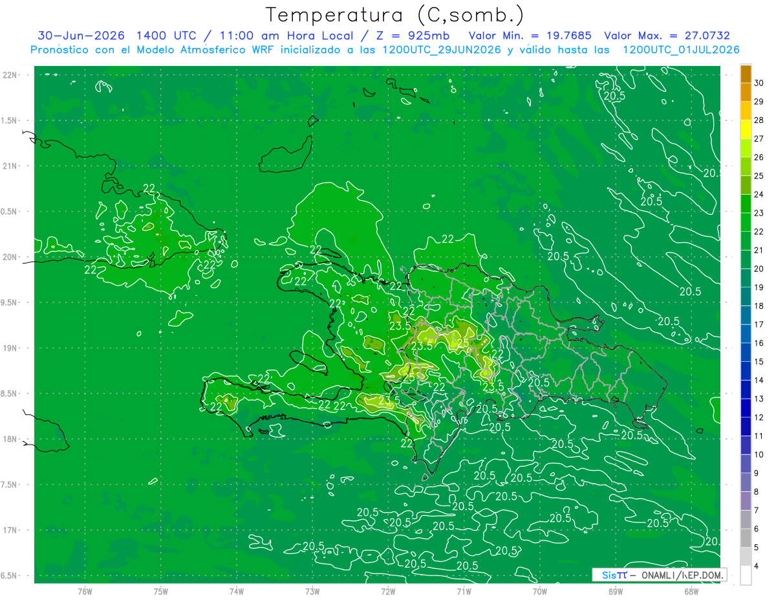Viewport: 776px width, 600px height.
Task: Click the colorbar label "4"
Action: pyautogui.click(x=757, y=566)
